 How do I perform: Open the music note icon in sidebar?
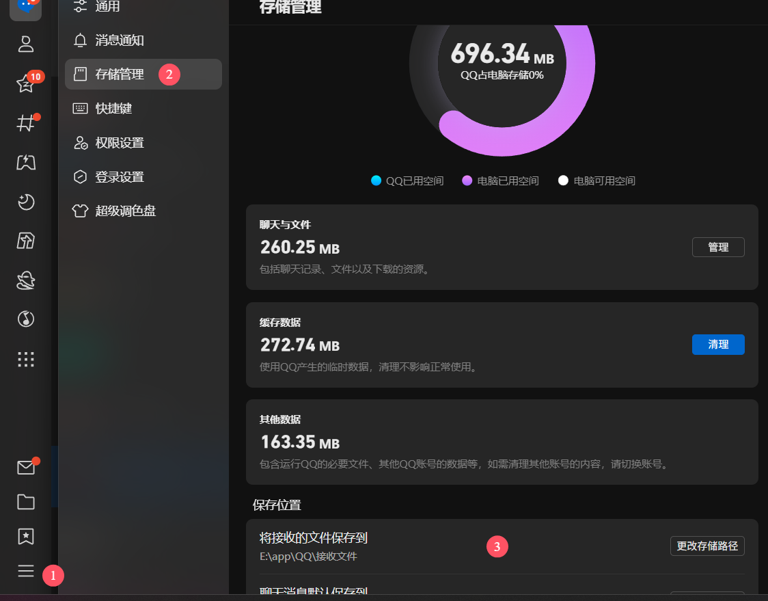(x=25, y=319)
